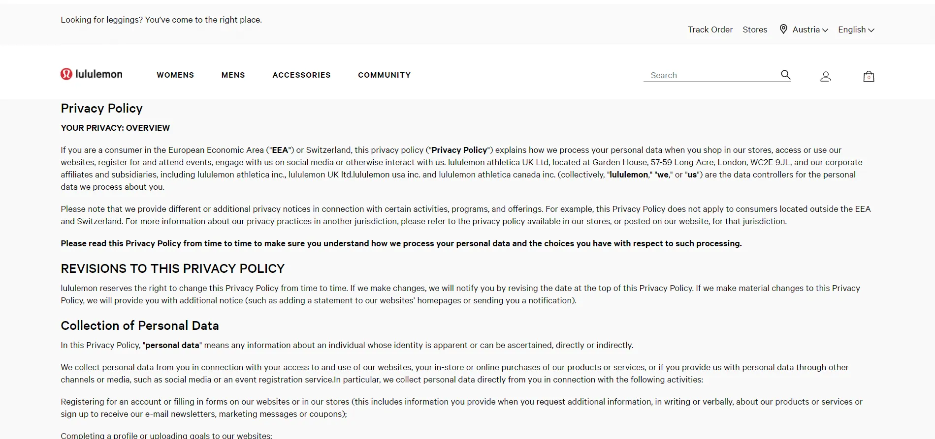Open the MENS menu
The height and width of the screenshot is (439, 935).
click(233, 75)
